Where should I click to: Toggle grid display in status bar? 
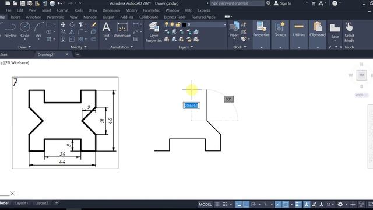click(x=217, y=204)
